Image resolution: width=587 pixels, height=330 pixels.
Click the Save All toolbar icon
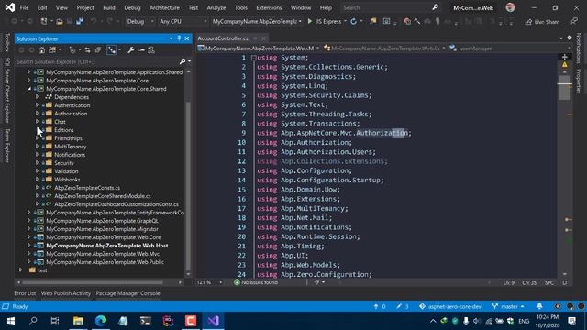[80, 22]
